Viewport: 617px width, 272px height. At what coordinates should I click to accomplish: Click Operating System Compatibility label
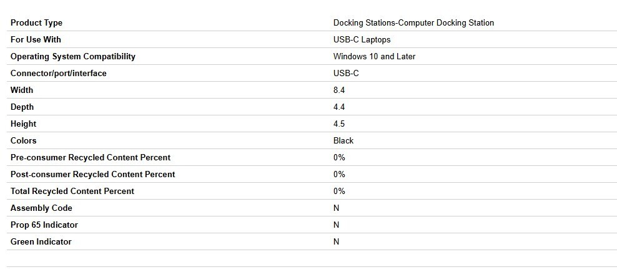72,57
